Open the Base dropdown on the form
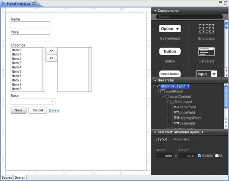This screenshot has height=181, width=229. (52, 101)
